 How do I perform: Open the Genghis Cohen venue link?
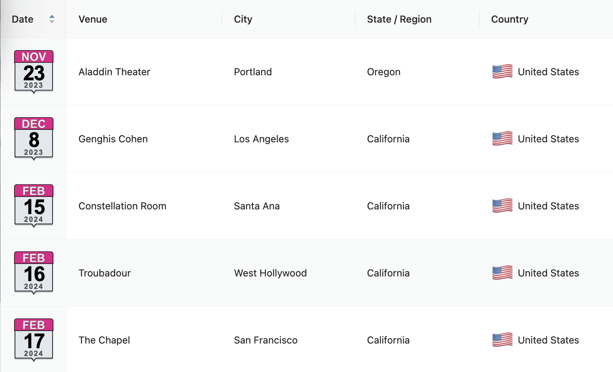pos(113,139)
